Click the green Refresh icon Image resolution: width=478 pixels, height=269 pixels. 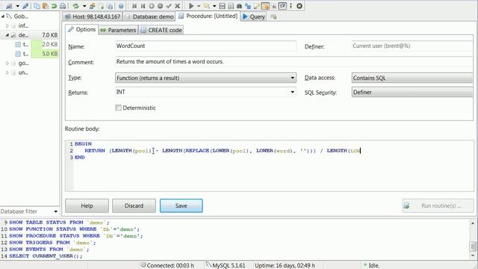pyautogui.click(x=75, y=6)
